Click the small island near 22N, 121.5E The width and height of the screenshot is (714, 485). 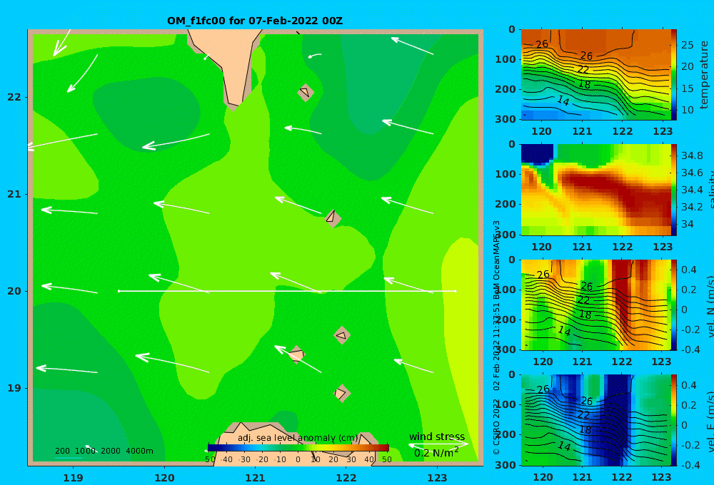tap(305, 92)
